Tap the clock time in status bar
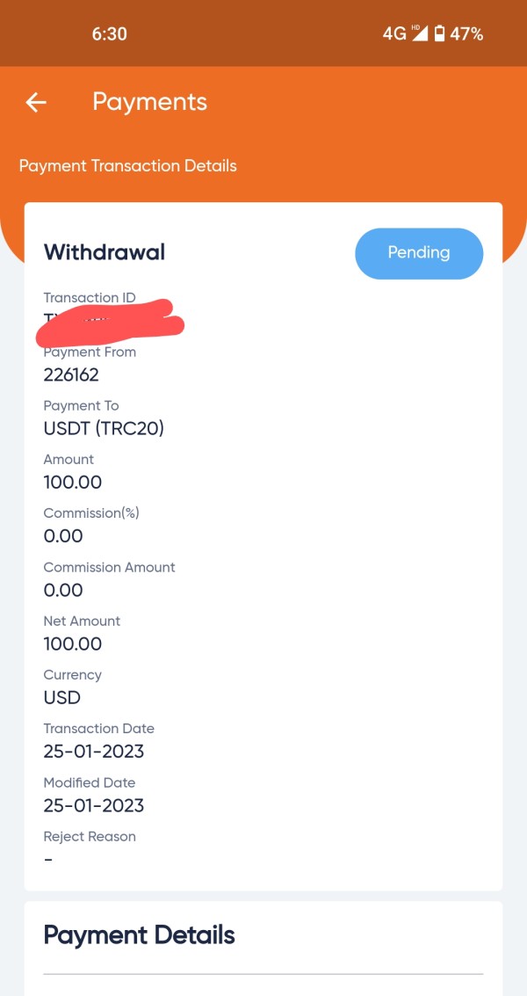This screenshot has width=527, height=996. pos(110,34)
